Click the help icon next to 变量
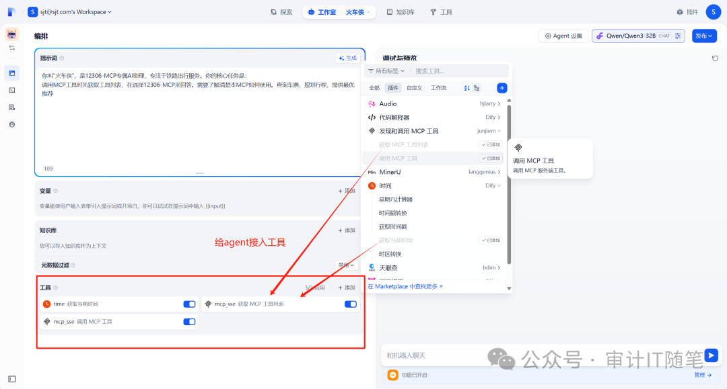The image size is (727, 389). [x=56, y=191]
